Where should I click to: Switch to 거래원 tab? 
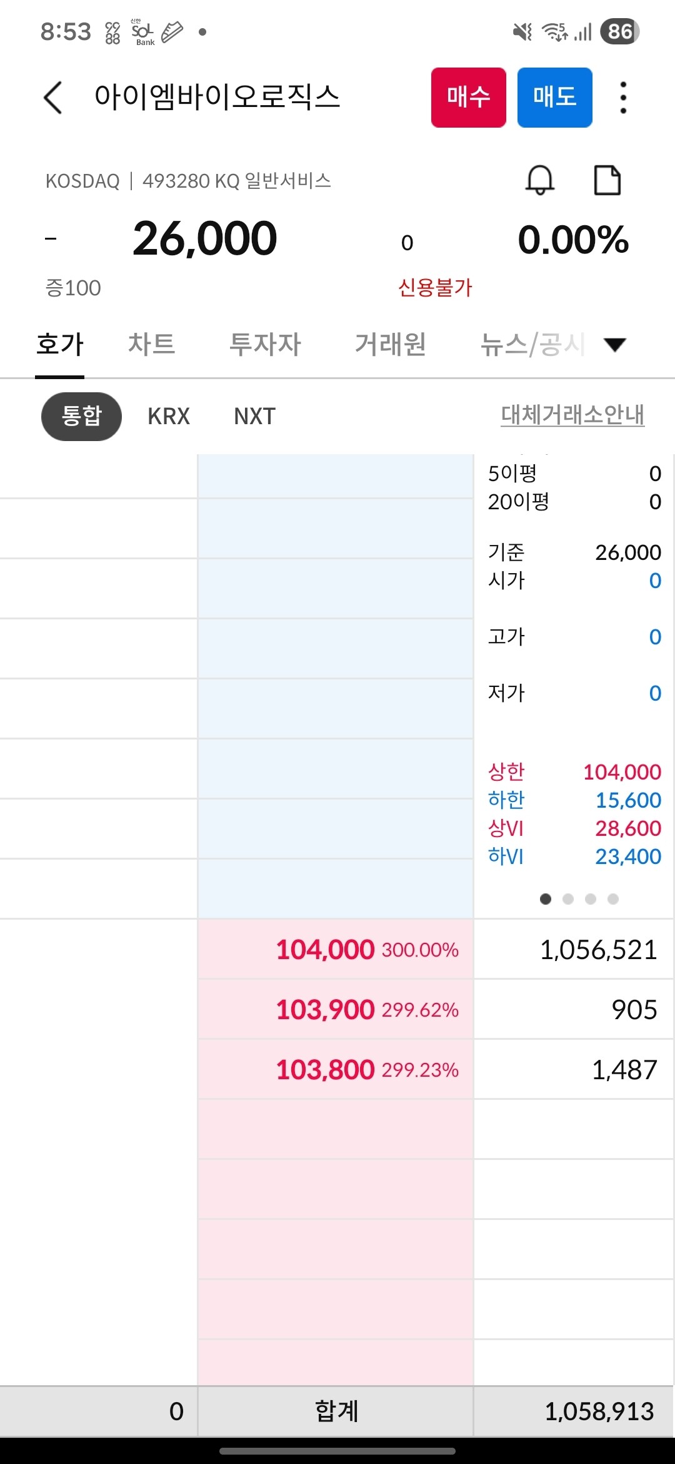pos(390,344)
